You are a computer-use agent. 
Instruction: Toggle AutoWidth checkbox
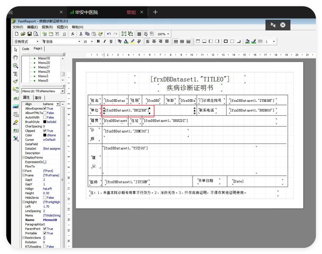(45, 117)
